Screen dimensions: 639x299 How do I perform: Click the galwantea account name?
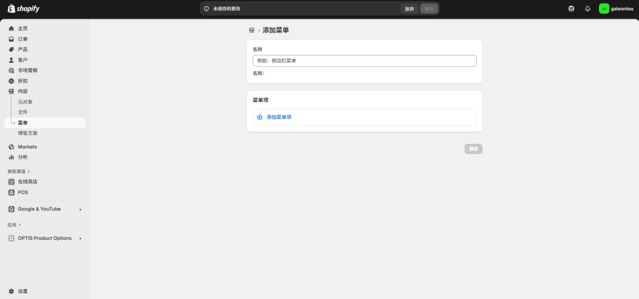pyautogui.click(x=622, y=9)
